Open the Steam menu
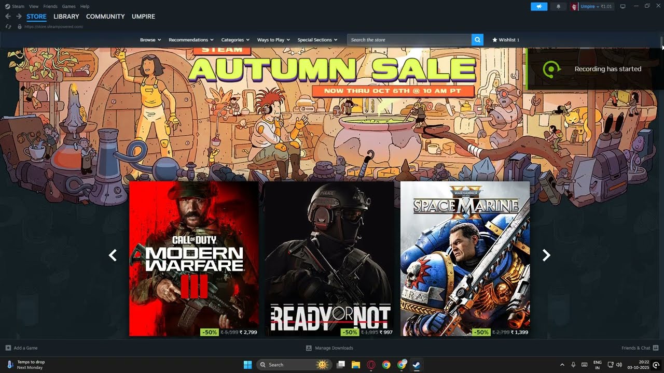 [x=18, y=6]
